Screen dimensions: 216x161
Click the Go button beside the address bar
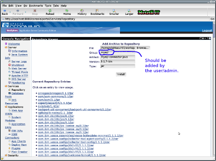coord(212,19)
